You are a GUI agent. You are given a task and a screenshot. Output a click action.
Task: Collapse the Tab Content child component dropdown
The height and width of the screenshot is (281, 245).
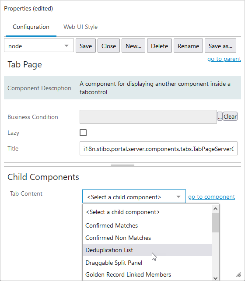pos(134,196)
